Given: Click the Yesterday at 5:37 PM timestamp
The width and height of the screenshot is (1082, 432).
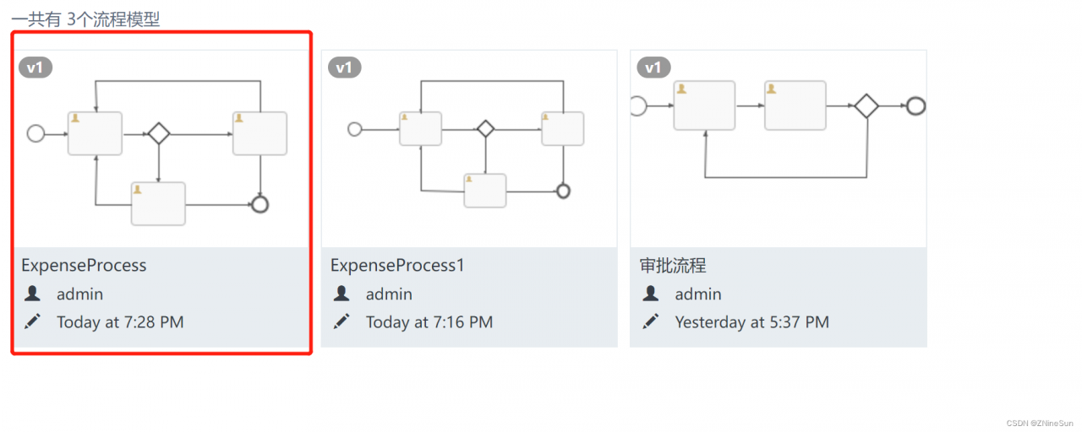Looking at the screenshot, I should click(752, 321).
